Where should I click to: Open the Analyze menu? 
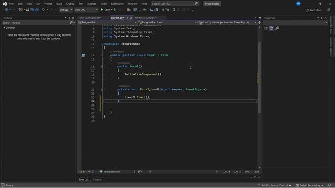[92, 4]
